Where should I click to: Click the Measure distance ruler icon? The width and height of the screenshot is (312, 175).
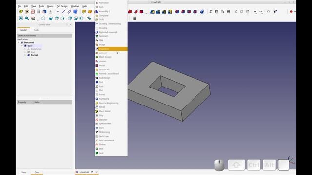click(89, 18)
